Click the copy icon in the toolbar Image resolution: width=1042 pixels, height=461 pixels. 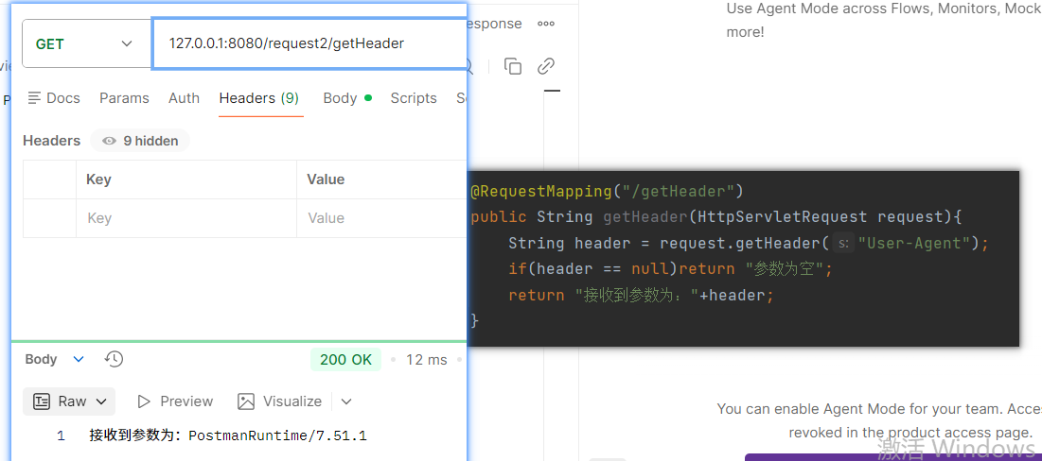(x=512, y=66)
